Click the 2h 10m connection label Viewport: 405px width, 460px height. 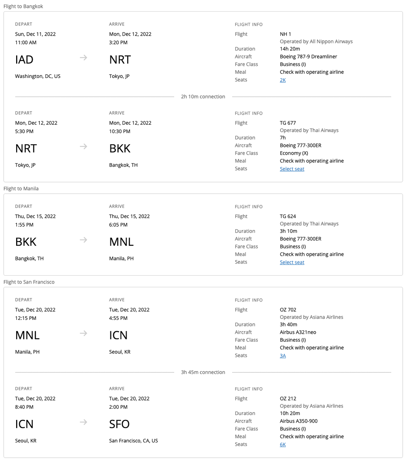coord(203,96)
